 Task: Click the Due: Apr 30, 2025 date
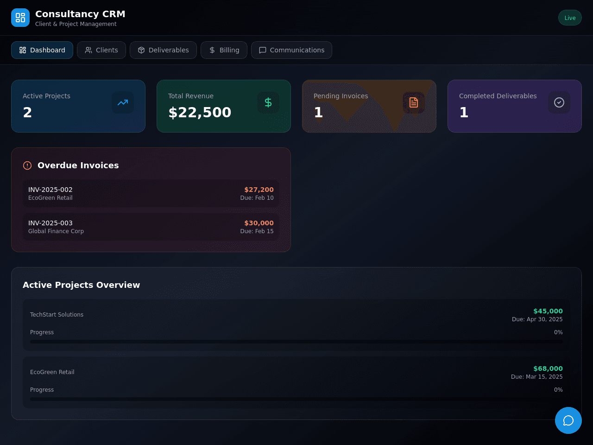537,319
